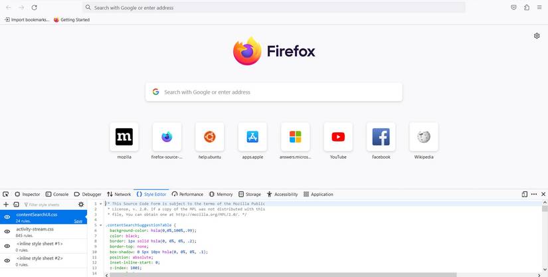Activate the element picker in DevTools
This screenshot has height=277, width=548.
[x=5, y=194]
